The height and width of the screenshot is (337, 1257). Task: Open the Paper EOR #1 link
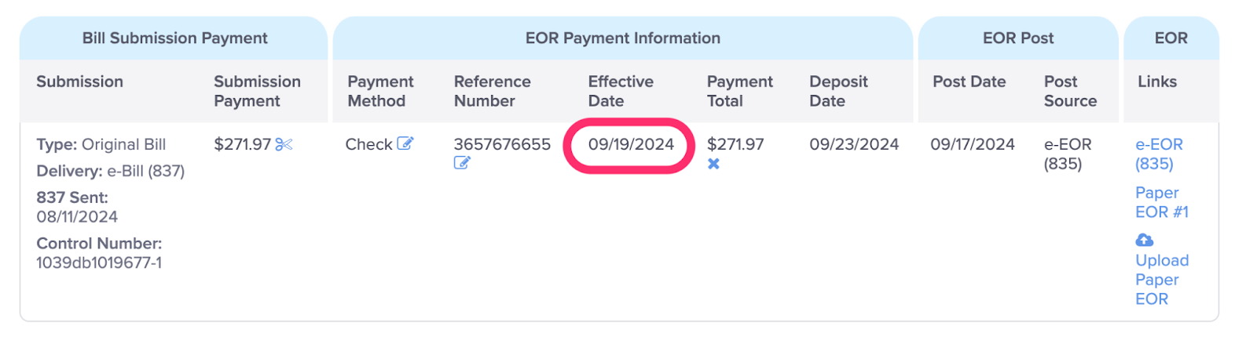pyautogui.click(x=1162, y=202)
